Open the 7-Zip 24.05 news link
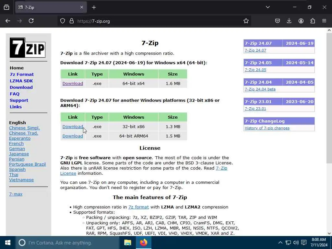Screen dimensions: 332x249 click(x=255, y=70)
